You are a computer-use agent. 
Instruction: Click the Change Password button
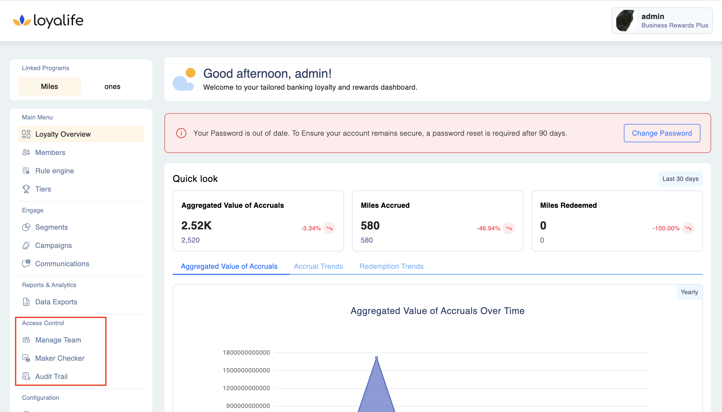click(x=662, y=133)
